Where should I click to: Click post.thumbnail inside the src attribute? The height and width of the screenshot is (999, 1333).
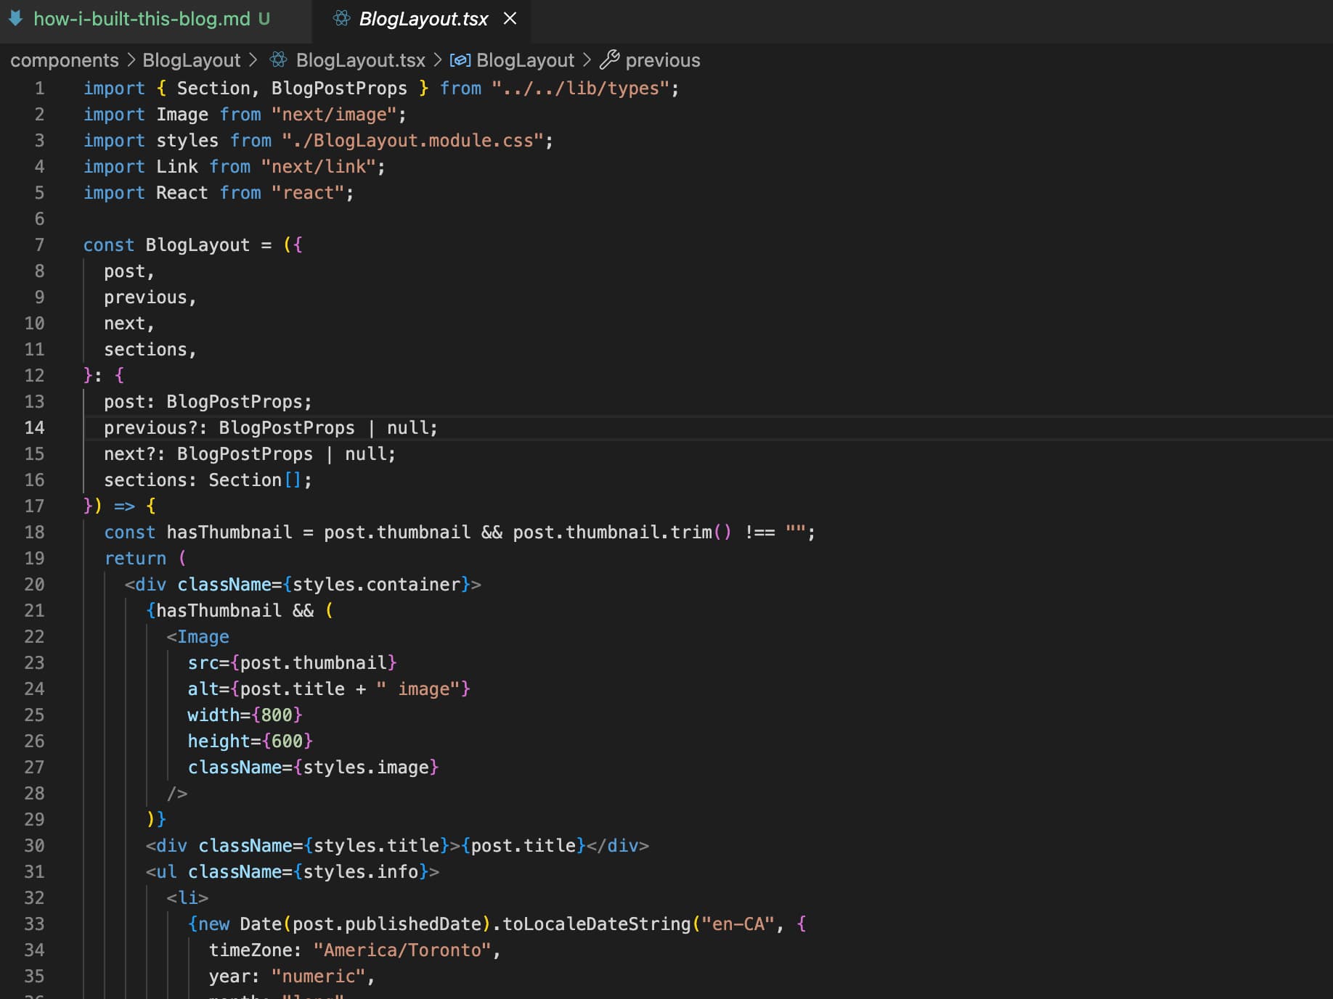(x=314, y=662)
